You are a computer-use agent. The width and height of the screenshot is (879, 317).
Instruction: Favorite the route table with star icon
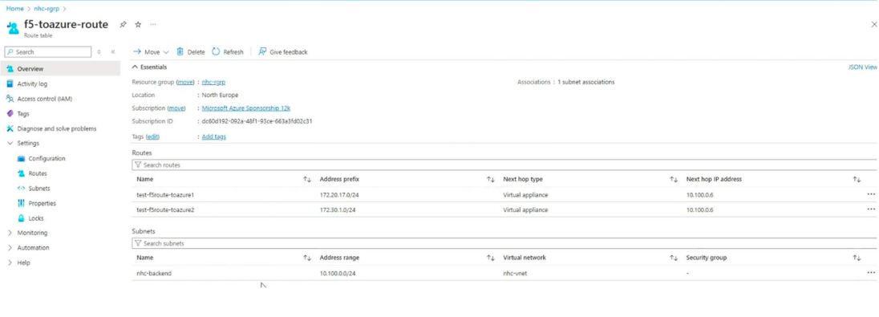[138, 25]
